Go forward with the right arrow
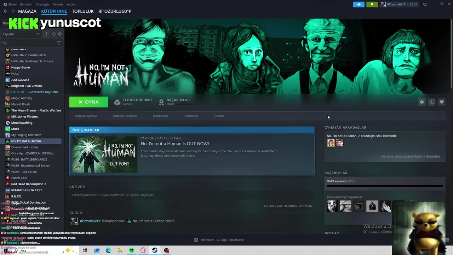The width and height of the screenshot is (453, 255). [13, 11]
